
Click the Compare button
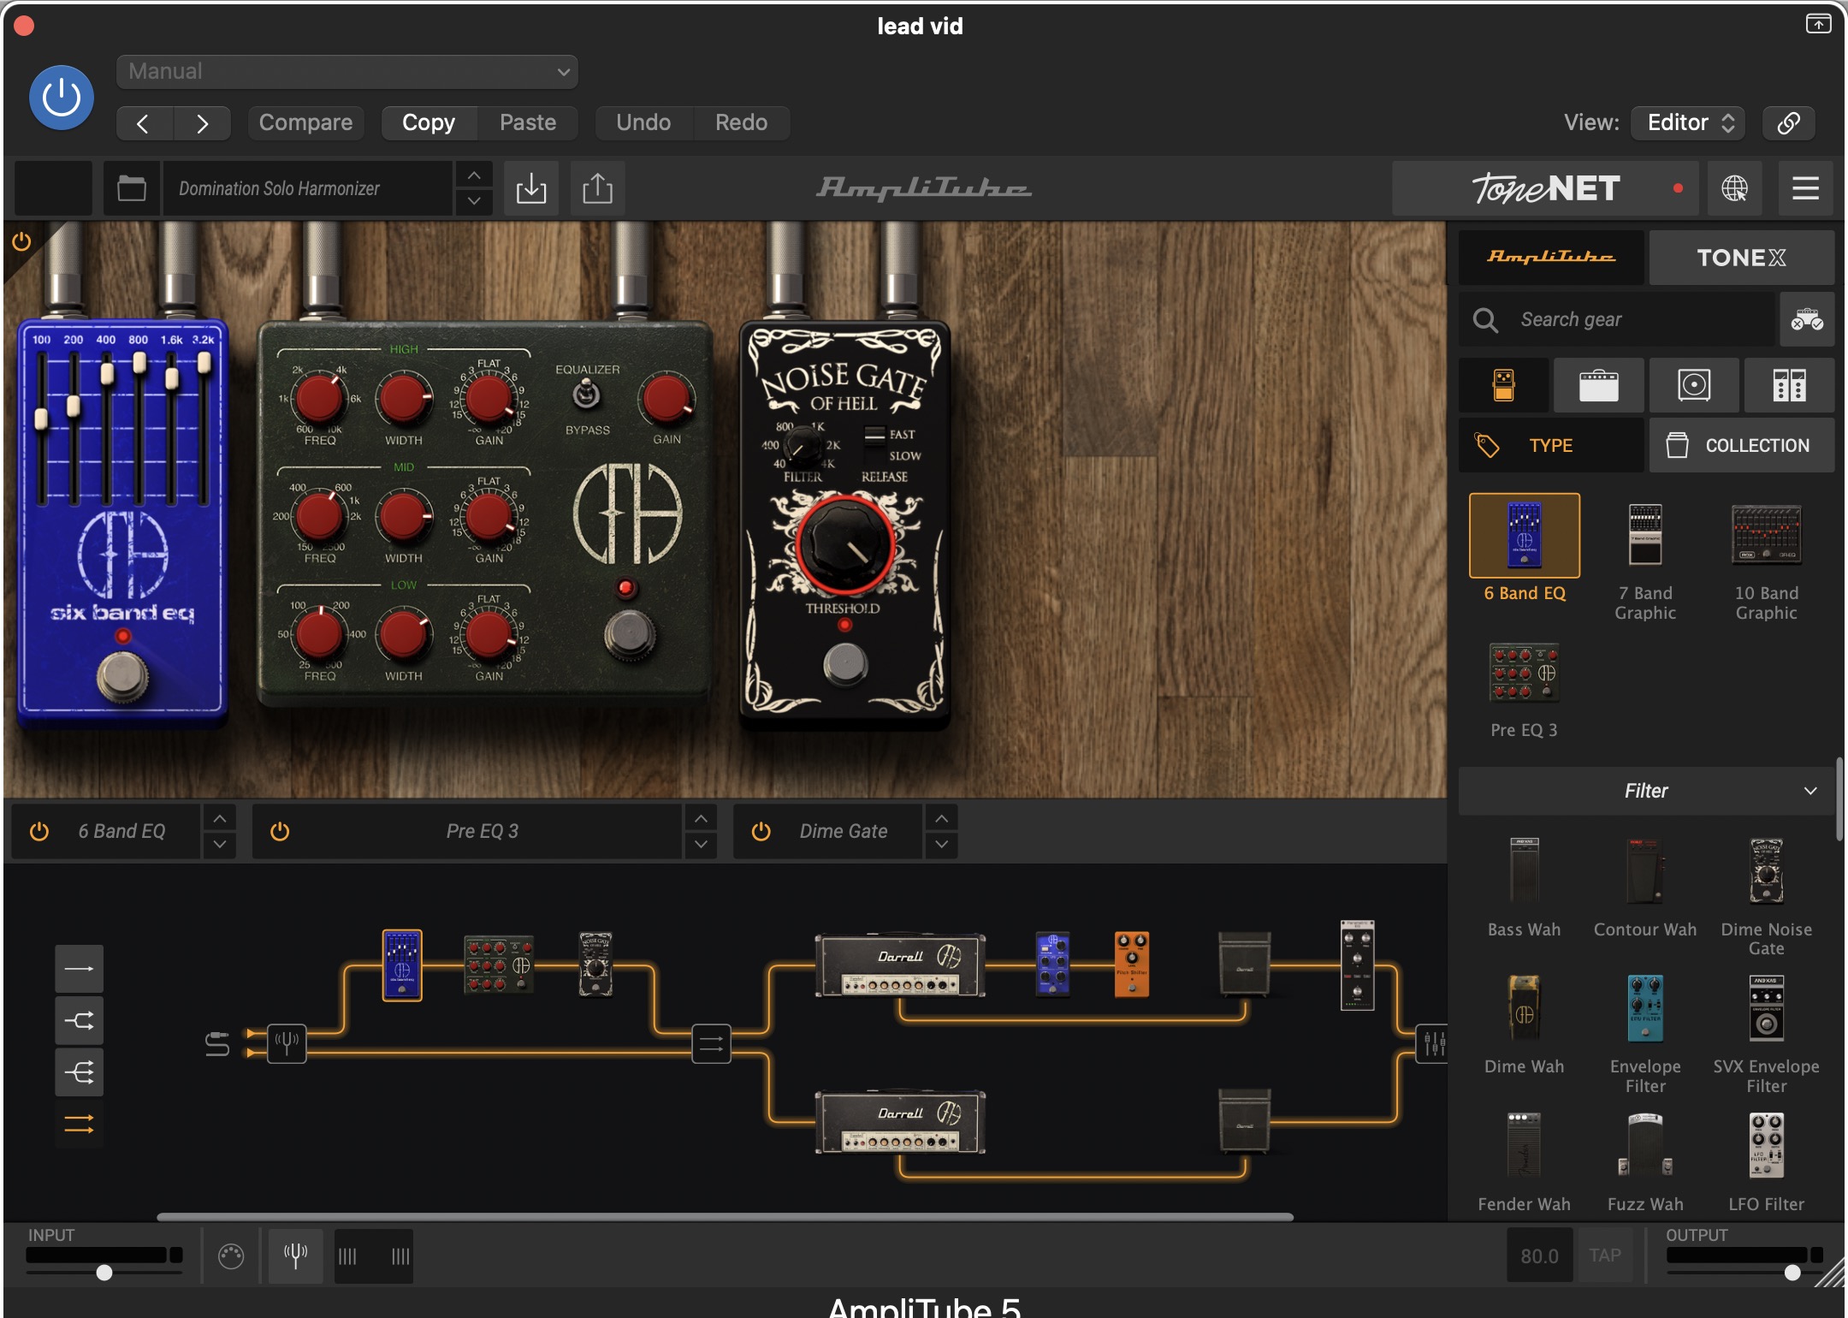tap(305, 122)
